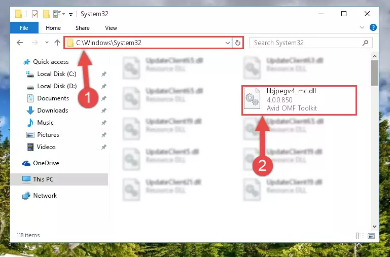Click the pin icon beside Music

coord(104,123)
